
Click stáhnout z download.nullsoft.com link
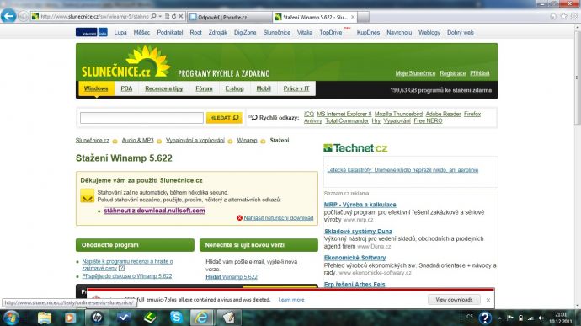tap(154, 211)
